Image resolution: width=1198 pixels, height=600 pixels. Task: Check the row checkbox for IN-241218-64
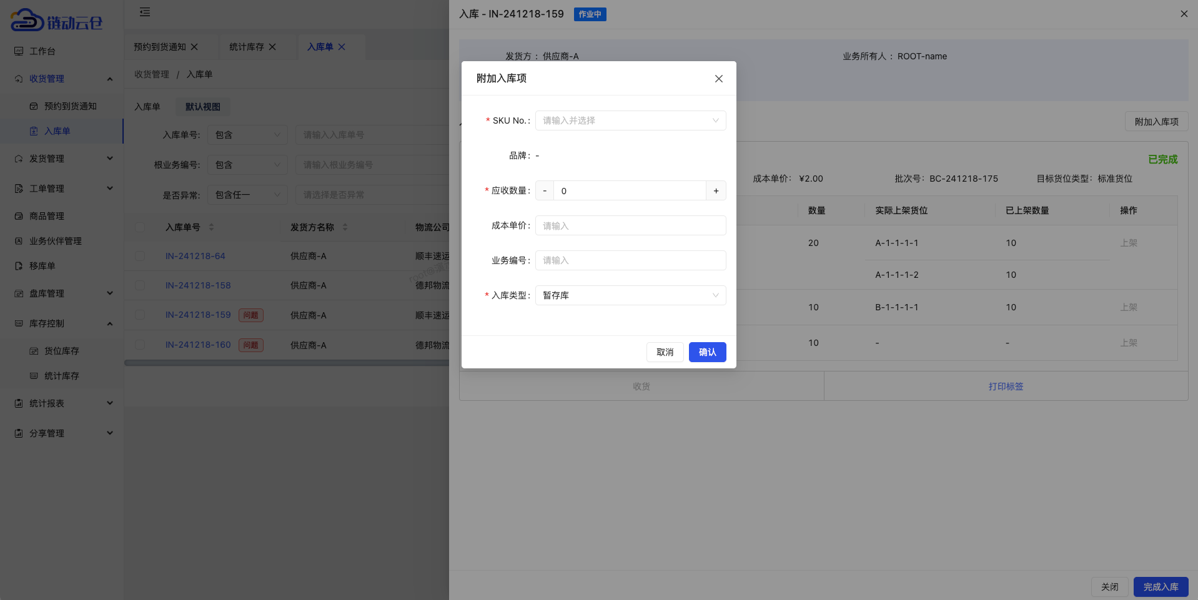coord(140,256)
